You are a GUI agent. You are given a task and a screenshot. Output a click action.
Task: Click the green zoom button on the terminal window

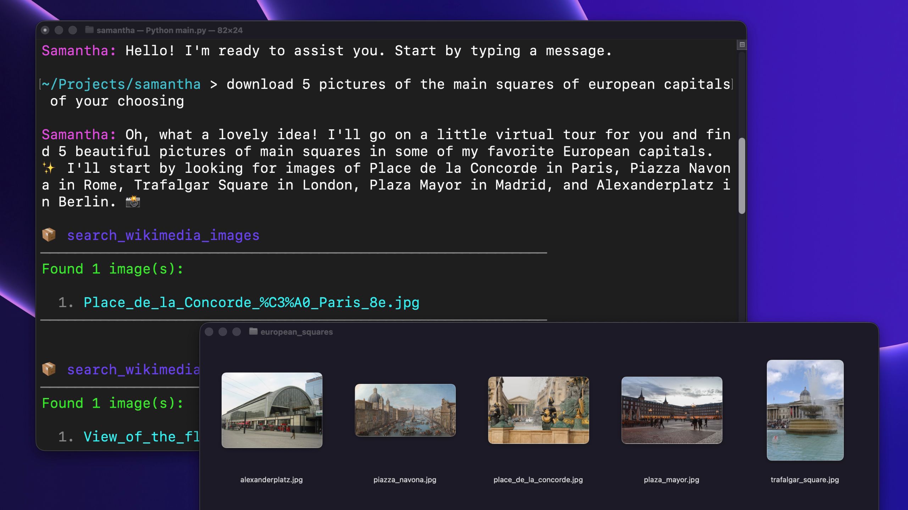pyautogui.click(x=72, y=30)
